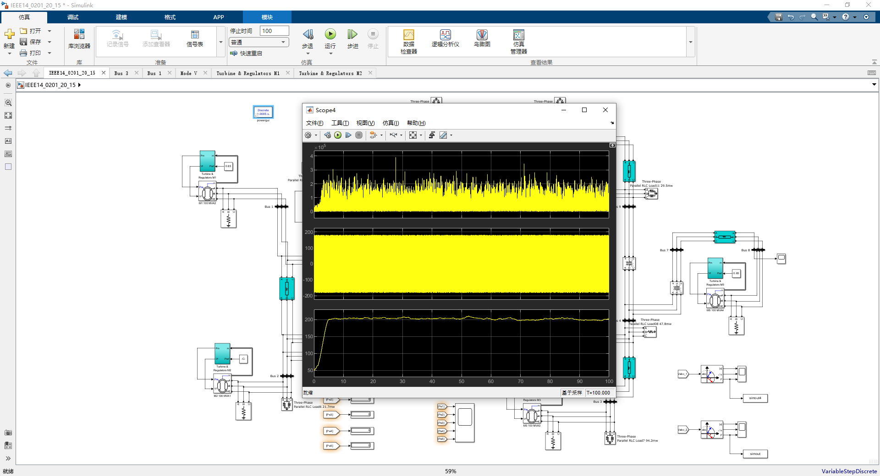Click Scope4 scale axes limits icon

(x=413, y=135)
